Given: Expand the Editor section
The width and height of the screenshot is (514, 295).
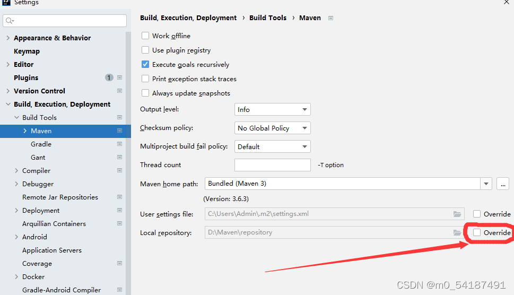Looking at the screenshot, I should point(8,65).
